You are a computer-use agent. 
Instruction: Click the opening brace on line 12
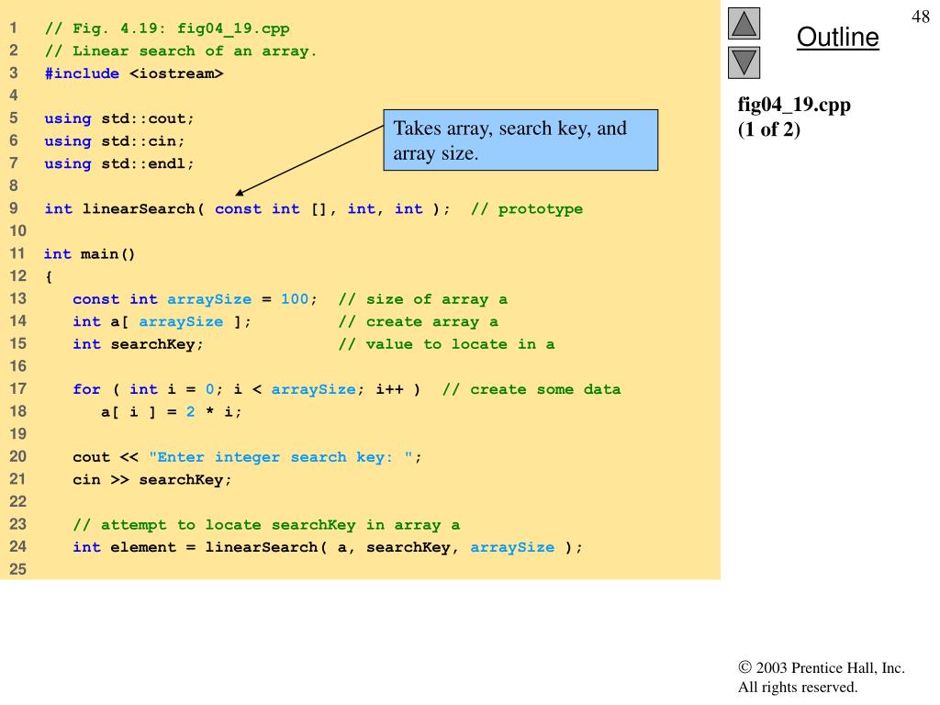coord(49,277)
